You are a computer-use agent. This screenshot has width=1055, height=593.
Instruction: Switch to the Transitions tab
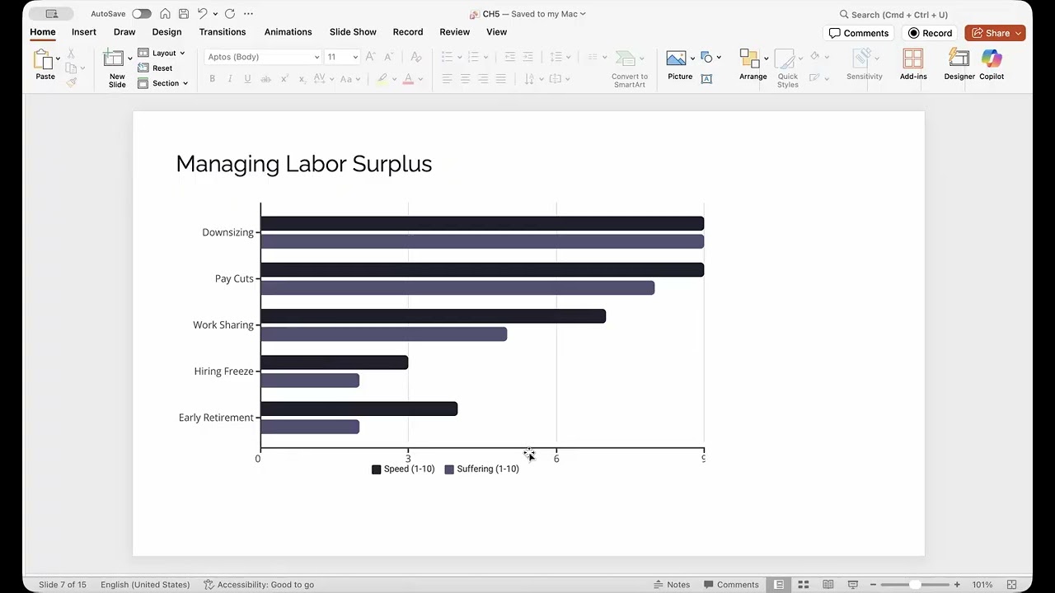click(223, 32)
